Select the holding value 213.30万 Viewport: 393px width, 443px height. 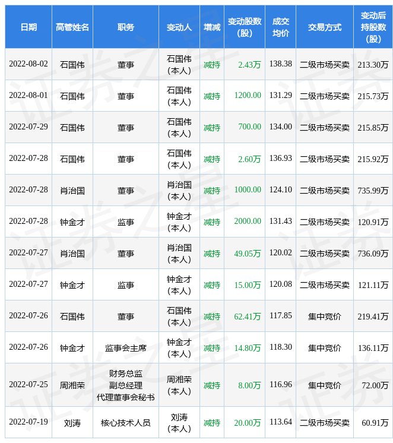point(373,65)
